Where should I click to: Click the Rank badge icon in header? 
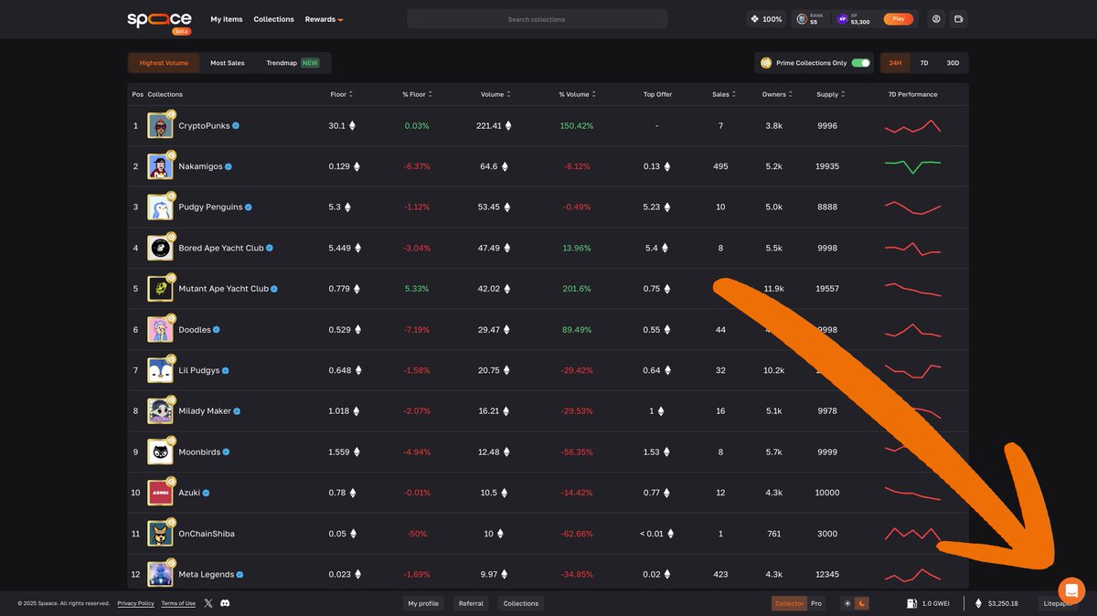point(802,19)
